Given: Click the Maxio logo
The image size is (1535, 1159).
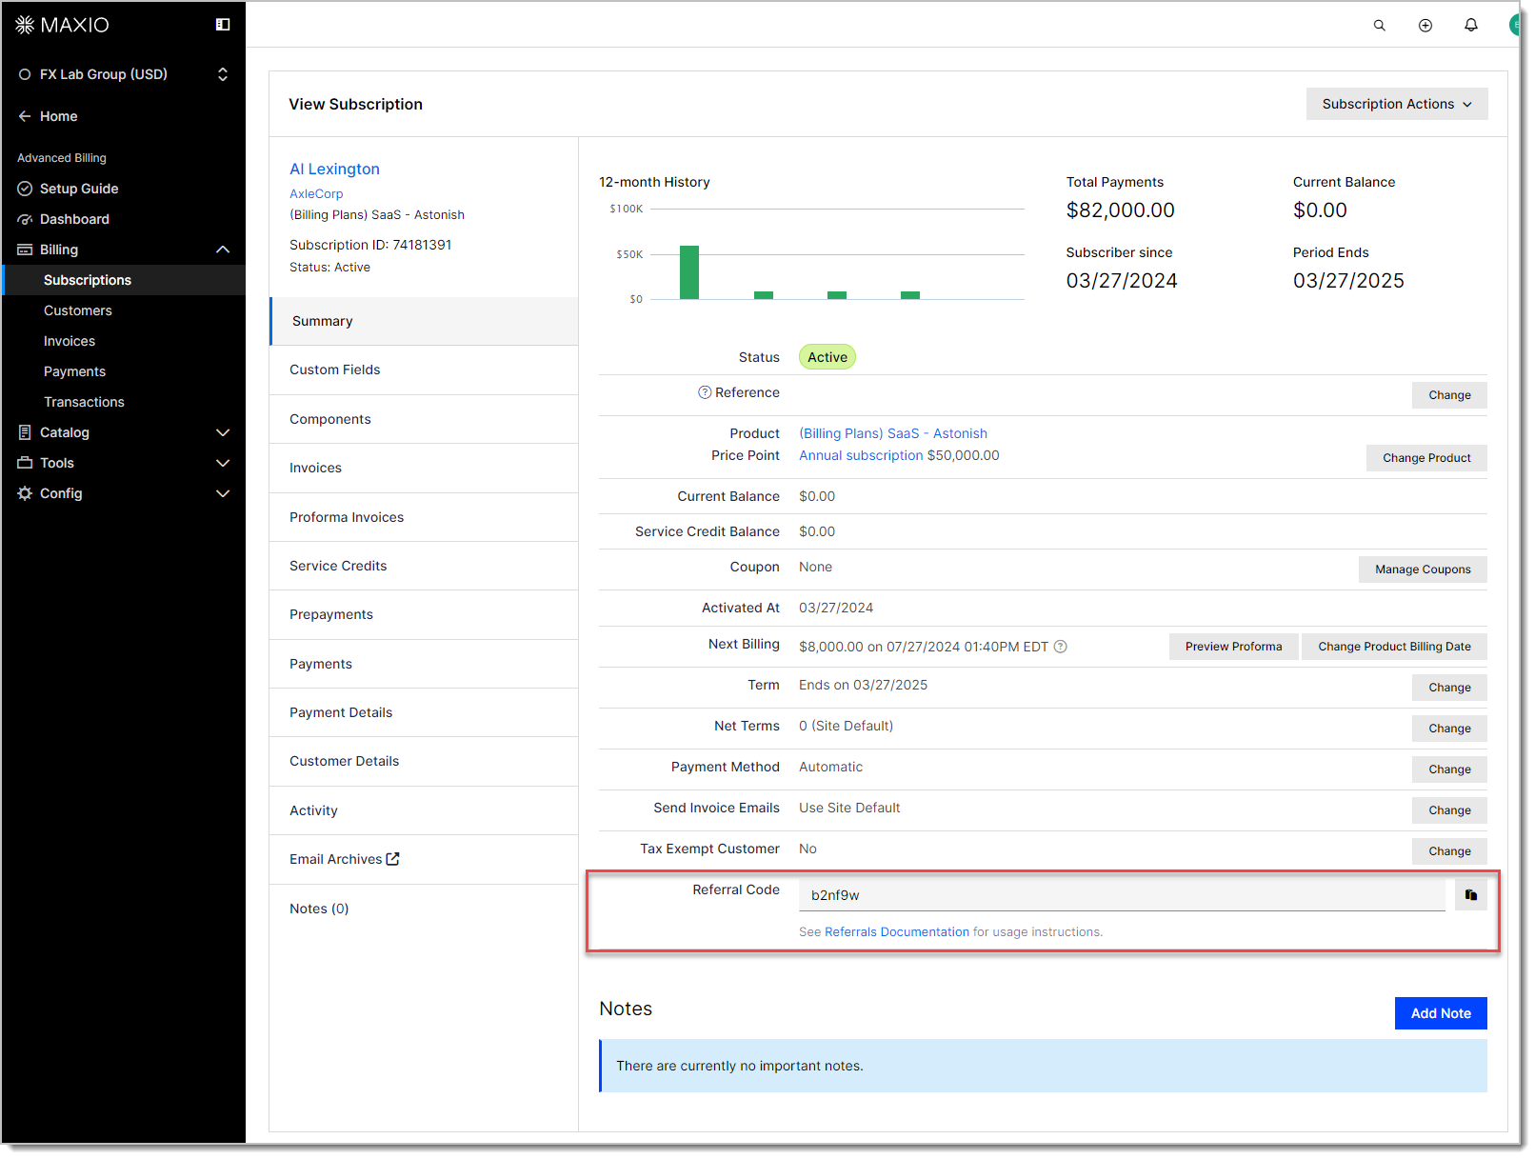Looking at the screenshot, I should click(x=61, y=25).
